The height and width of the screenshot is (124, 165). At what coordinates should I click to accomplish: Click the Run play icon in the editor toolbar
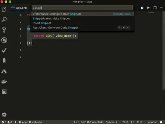[x=148, y=8]
